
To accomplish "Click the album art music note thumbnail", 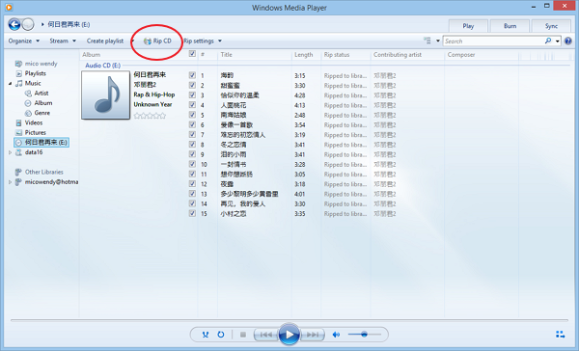I will [105, 94].
